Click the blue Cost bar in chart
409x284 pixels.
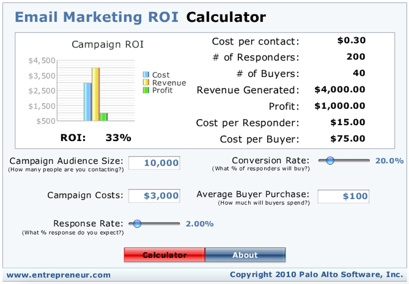87,102
